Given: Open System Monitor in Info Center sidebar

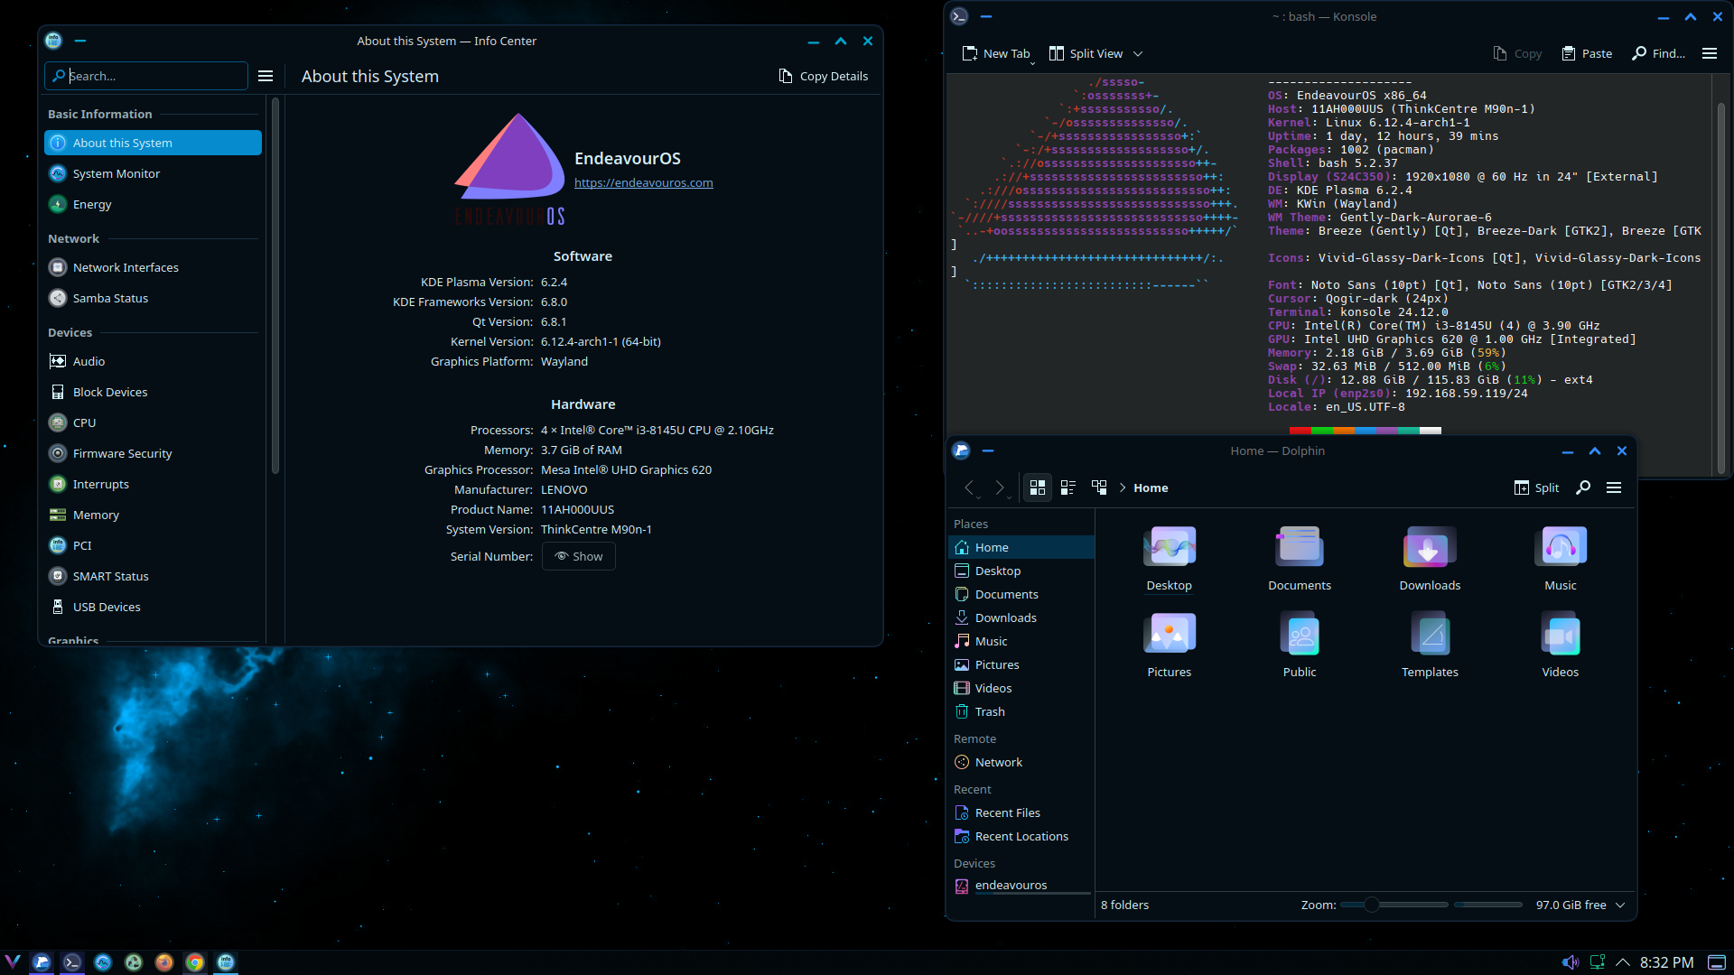Looking at the screenshot, I should point(153,173).
